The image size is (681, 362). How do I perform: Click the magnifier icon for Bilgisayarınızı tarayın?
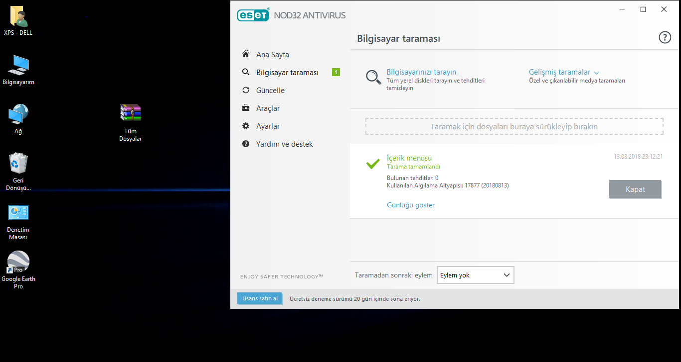(373, 77)
